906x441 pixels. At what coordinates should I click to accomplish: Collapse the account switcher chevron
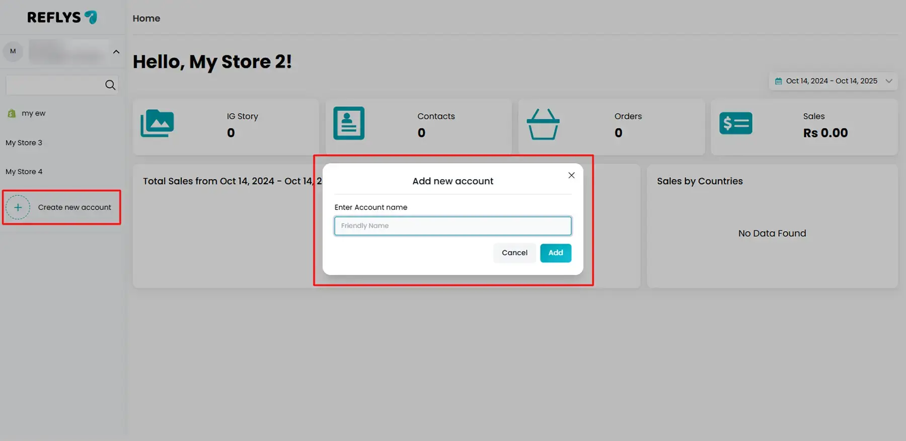116,52
